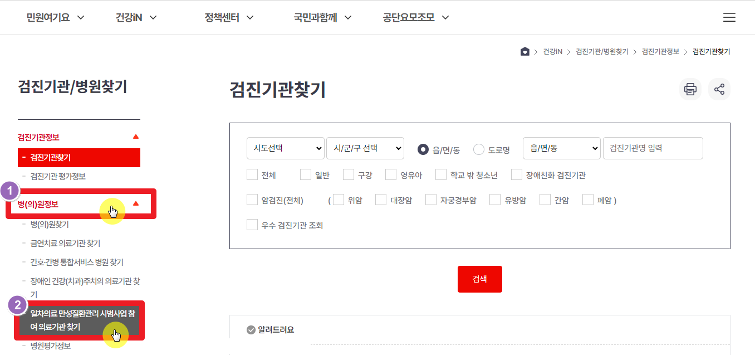Image resolution: width=755 pixels, height=355 pixels.
Task: Select the 도로명 radio button
Action: click(x=478, y=149)
